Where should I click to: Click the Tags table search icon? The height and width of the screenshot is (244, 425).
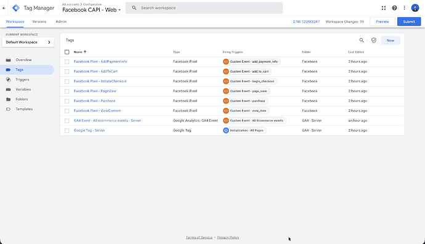tap(362, 41)
